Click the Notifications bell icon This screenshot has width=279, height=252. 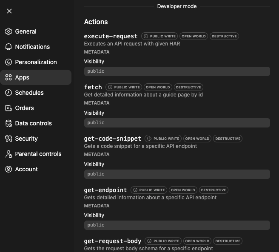tap(9, 47)
